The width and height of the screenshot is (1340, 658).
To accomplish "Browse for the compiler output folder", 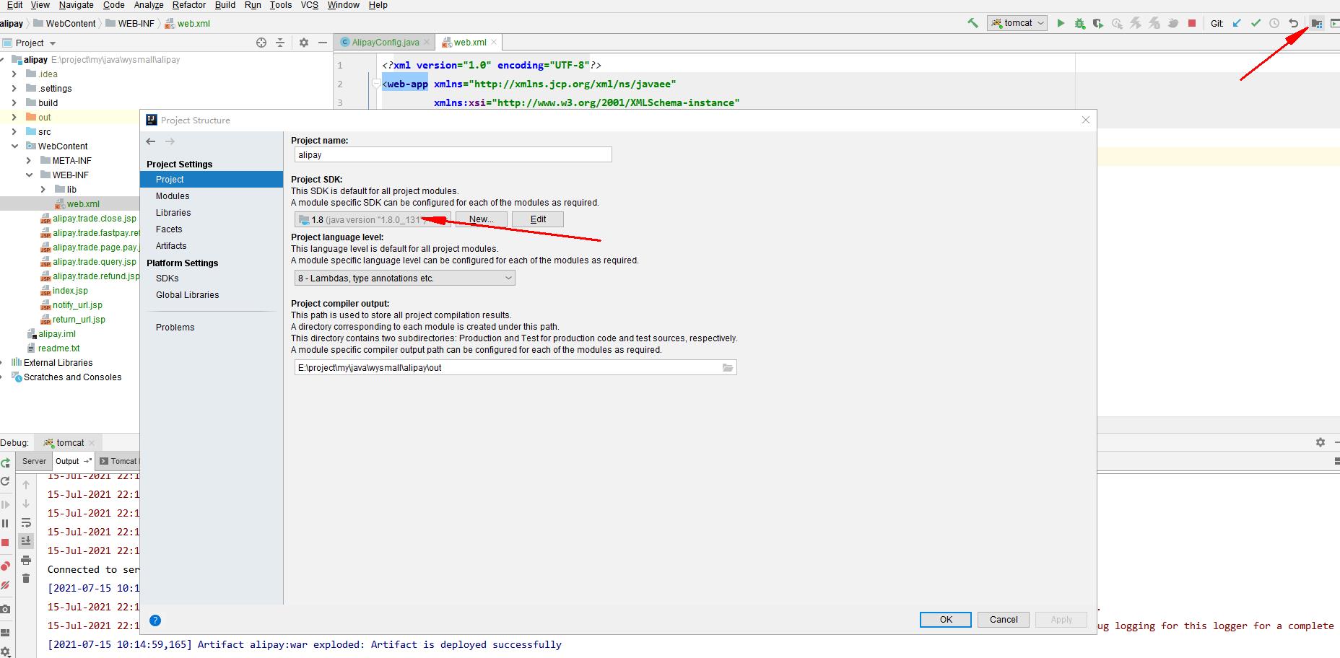I will 728,367.
